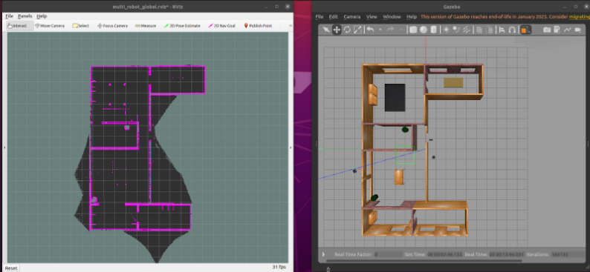The height and width of the screenshot is (272, 590).
Task: Activate the Publish Point tool
Action: click(258, 26)
